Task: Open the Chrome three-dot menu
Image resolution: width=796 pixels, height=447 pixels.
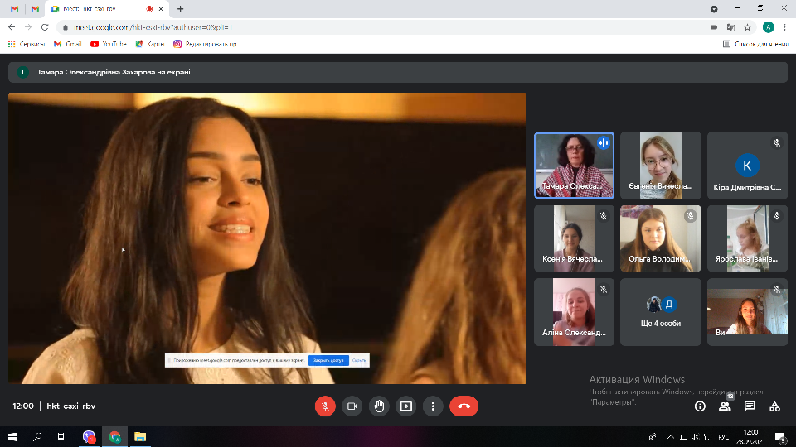Action: point(785,26)
